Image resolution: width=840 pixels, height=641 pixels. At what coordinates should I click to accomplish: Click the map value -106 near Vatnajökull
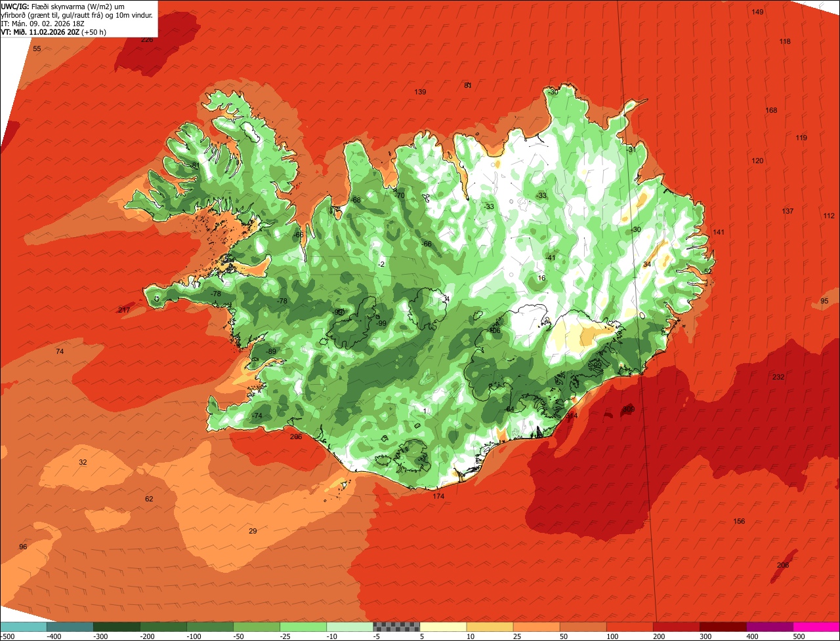(493, 331)
